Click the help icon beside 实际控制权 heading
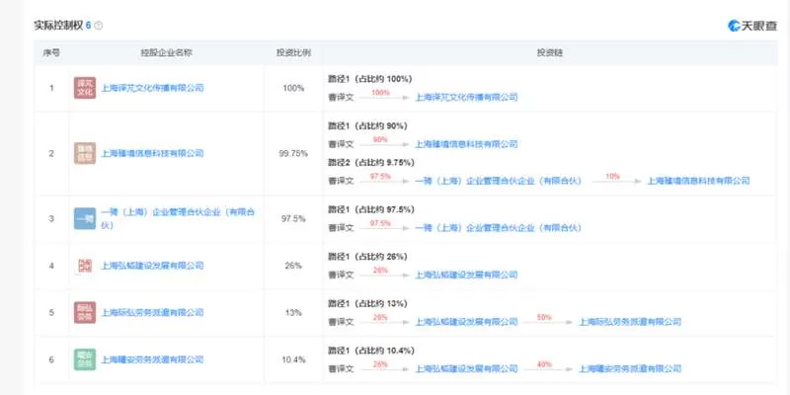 tap(98, 26)
